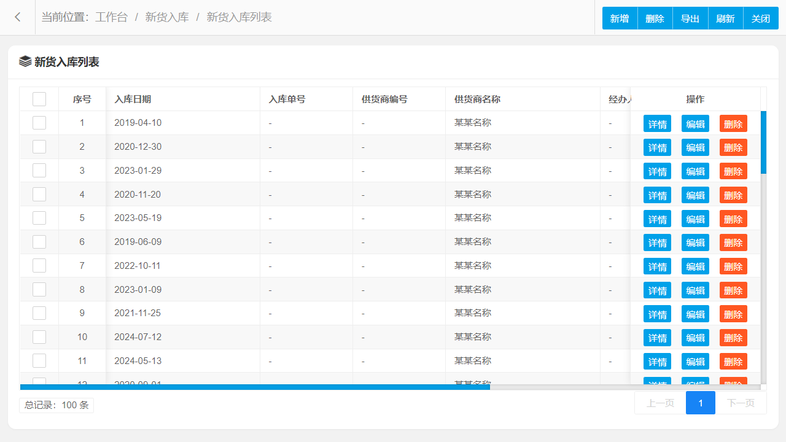Open 详情 for row 2019-06-09
This screenshot has width=786, height=442.
[657, 242]
